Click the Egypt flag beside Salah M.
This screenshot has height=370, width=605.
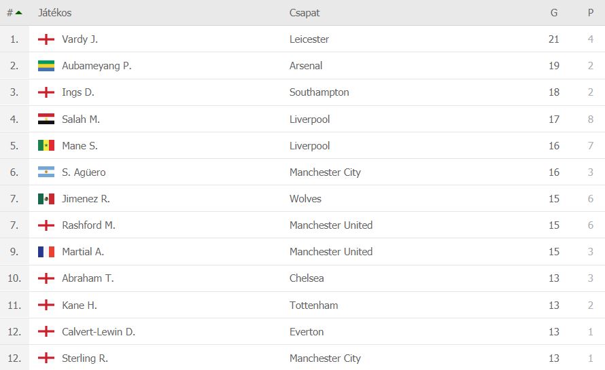(x=46, y=119)
